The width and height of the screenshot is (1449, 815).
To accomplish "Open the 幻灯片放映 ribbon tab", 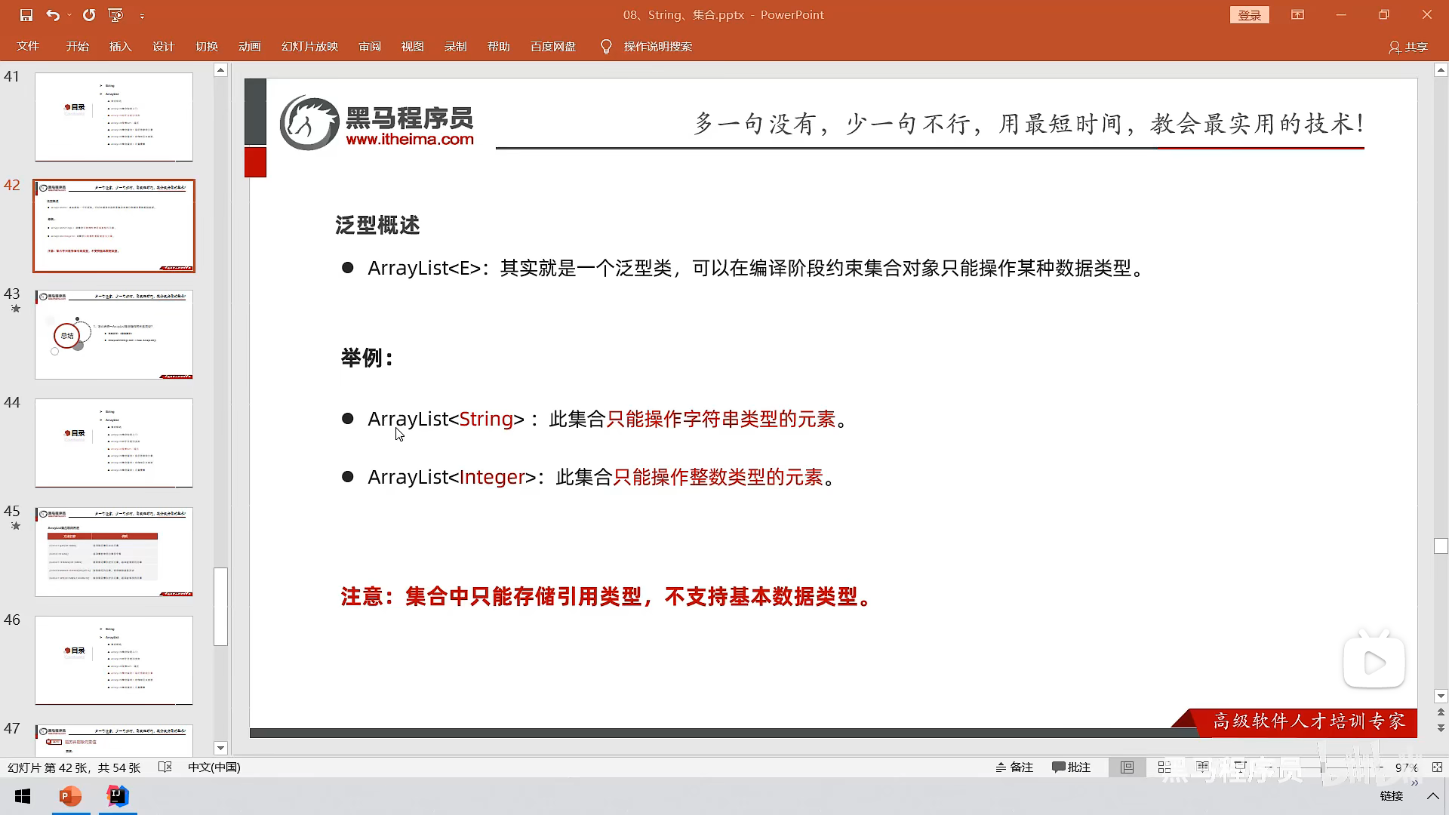I will (309, 47).
